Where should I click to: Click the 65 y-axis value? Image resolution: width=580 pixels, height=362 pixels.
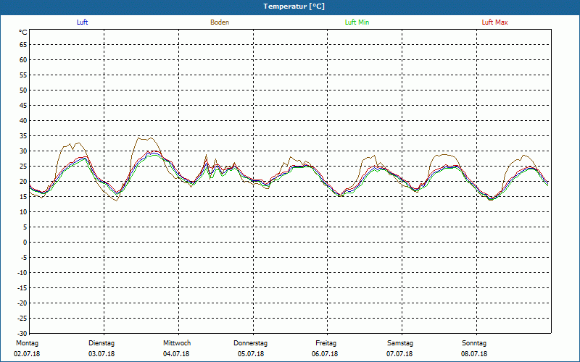(23, 45)
